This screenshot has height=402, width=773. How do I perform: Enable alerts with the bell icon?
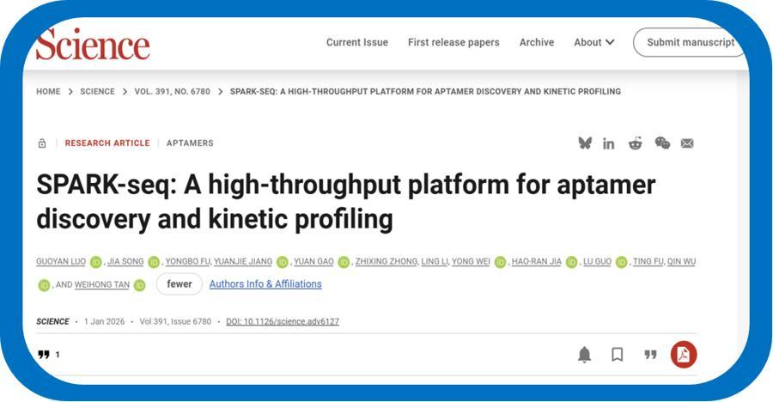pos(584,355)
